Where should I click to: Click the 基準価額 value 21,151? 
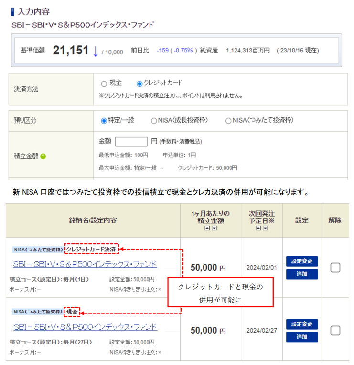(x=71, y=50)
